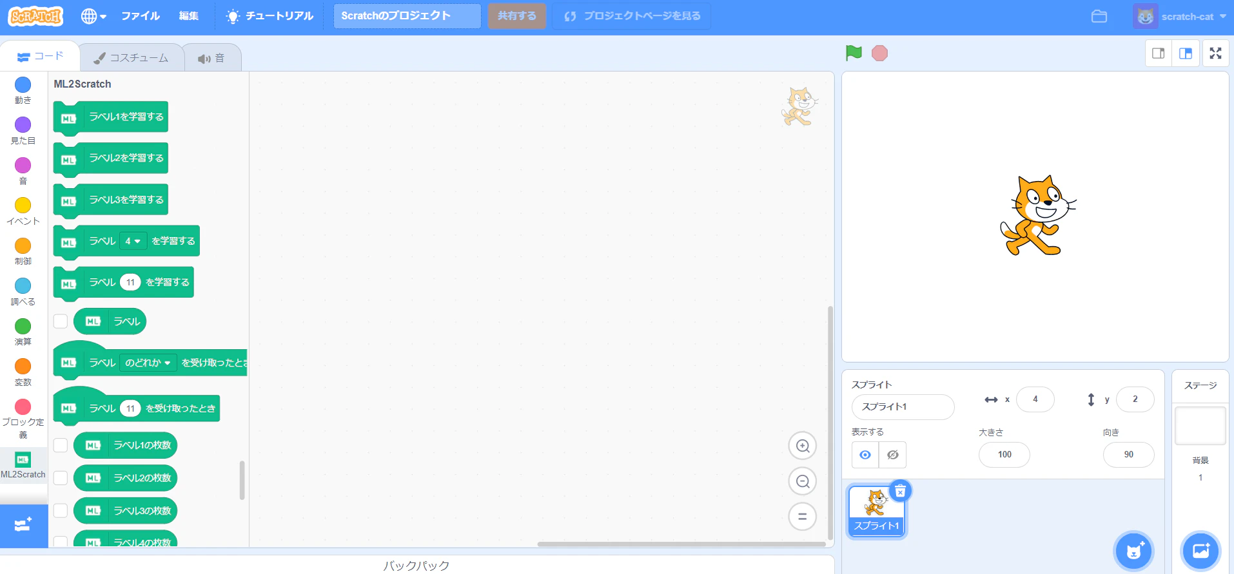This screenshot has height=574, width=1234.
Task: Edit the sprite name field スプライト1
Action: (903, 407)
